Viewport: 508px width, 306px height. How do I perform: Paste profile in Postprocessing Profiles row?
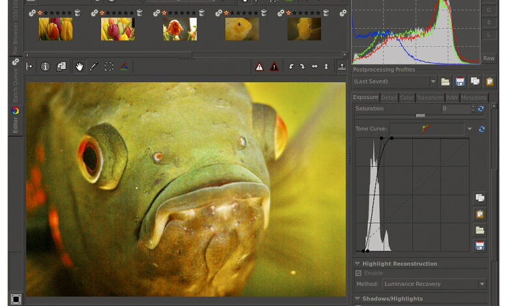[x=489, y=81]
